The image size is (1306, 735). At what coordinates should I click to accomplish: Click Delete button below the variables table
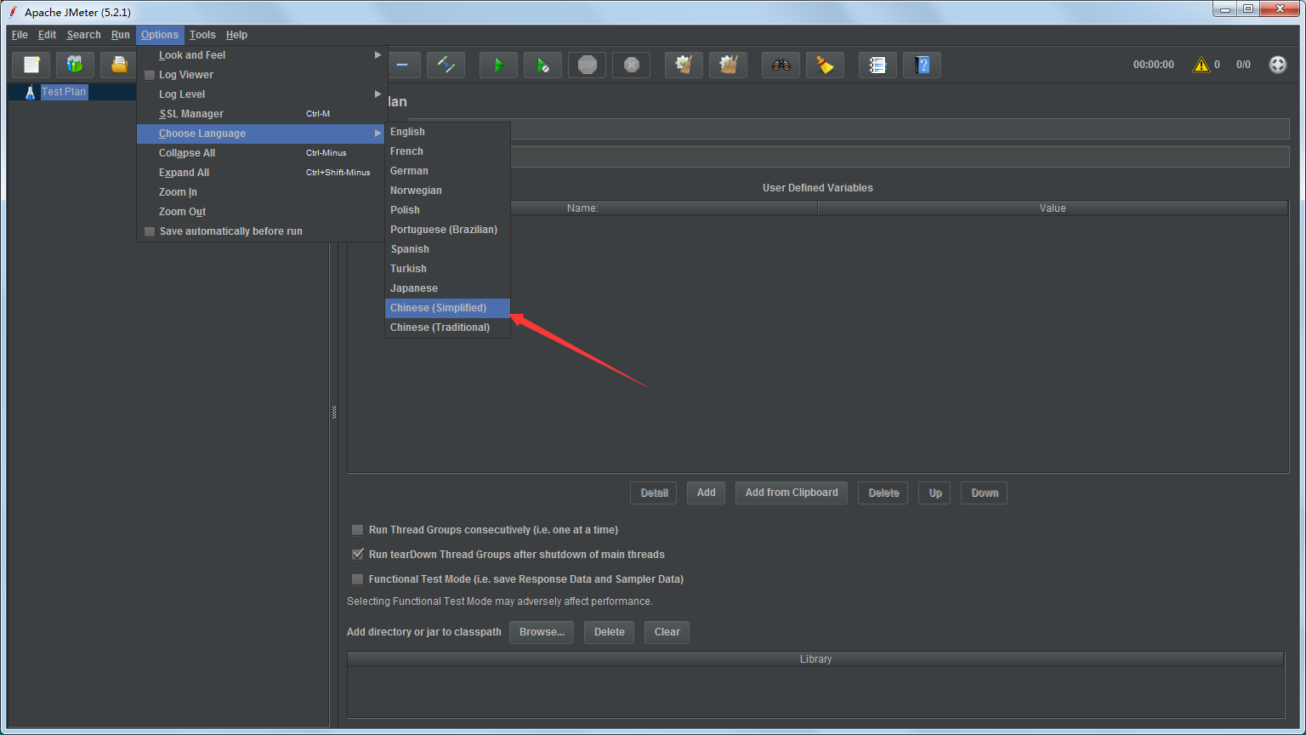[883, 493]
